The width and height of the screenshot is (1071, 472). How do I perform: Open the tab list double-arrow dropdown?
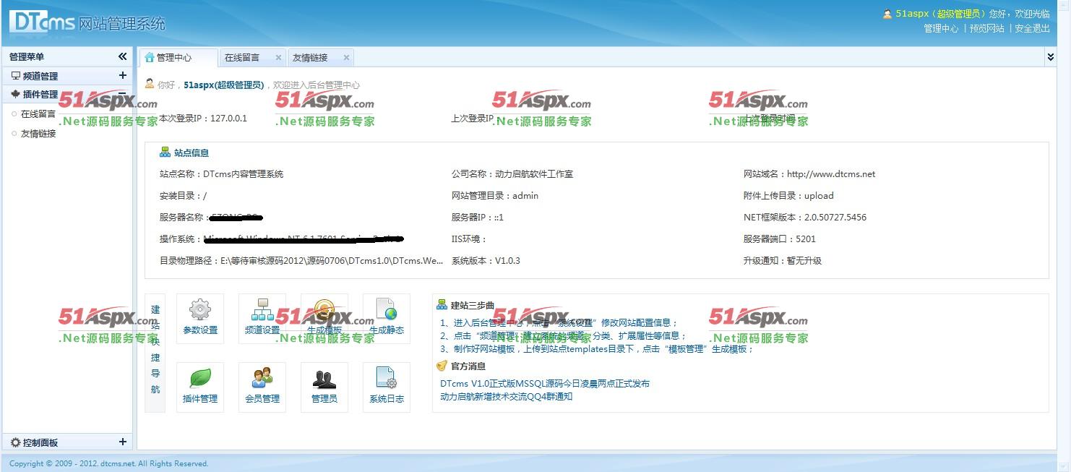coord(1051,56)
